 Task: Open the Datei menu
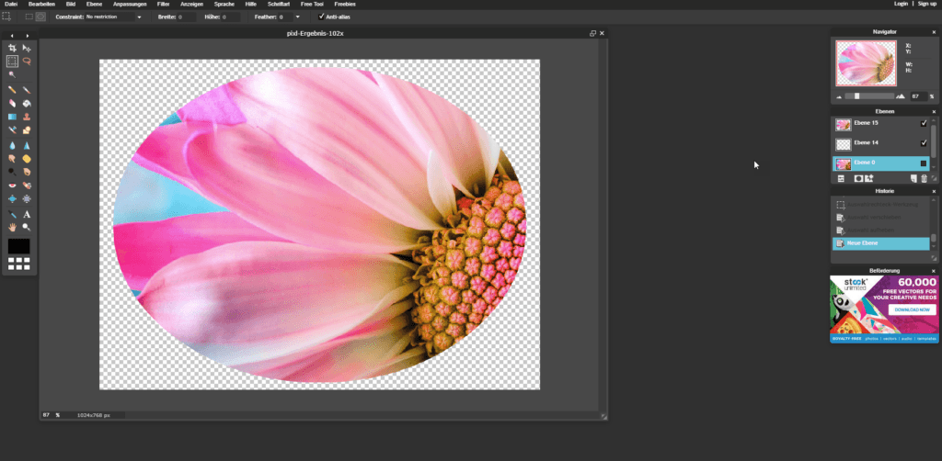[x=11, y=4]
